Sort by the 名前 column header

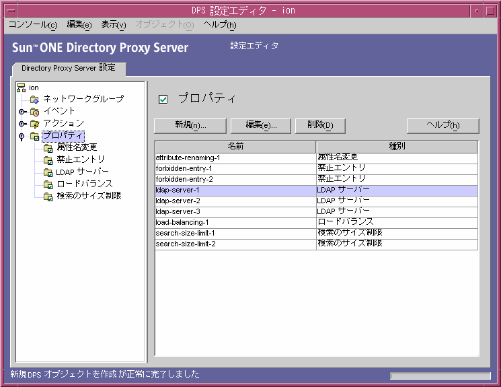235,147
